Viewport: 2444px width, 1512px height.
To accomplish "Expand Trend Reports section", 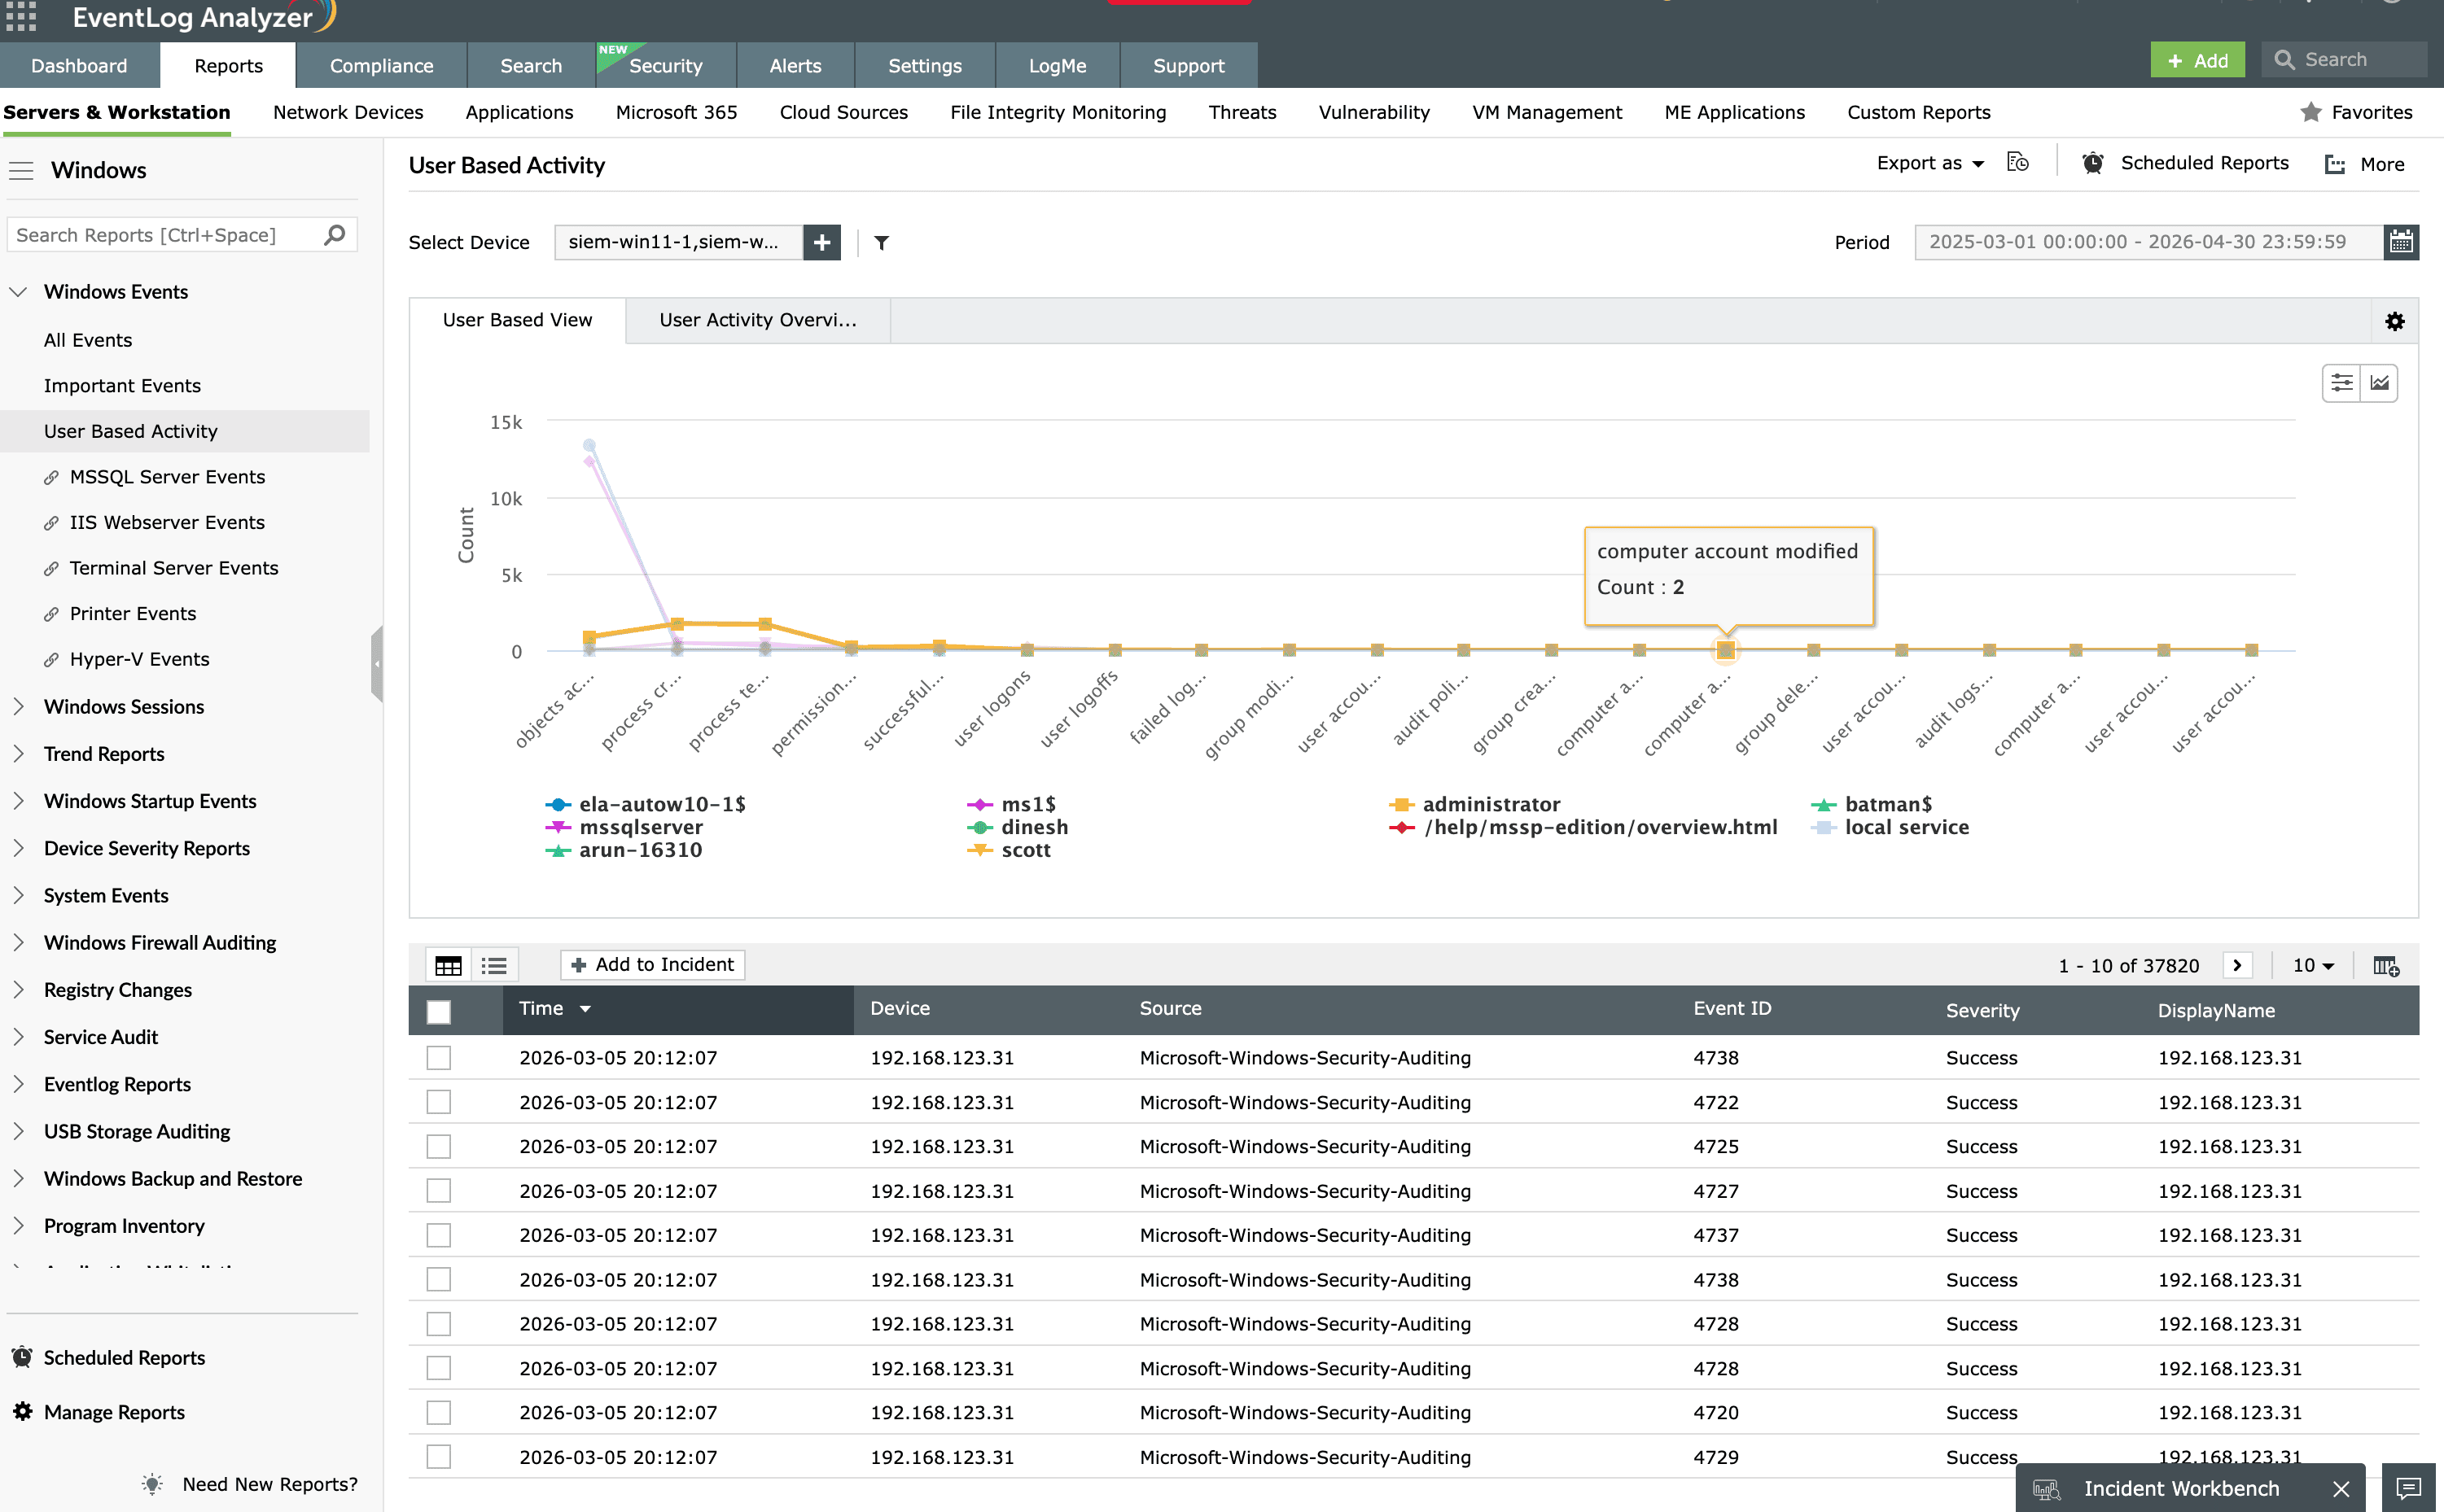I will [x=18, y=754].
